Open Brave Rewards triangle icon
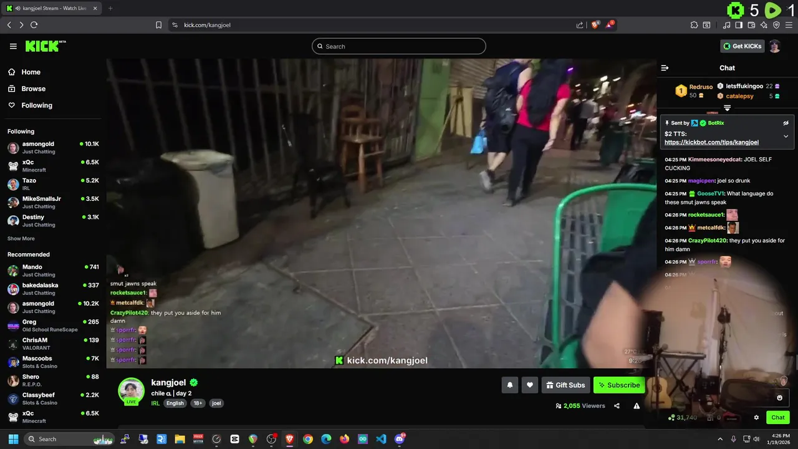Image resolution: width=798 pixels, height=449 pixels. click(610, 24)
